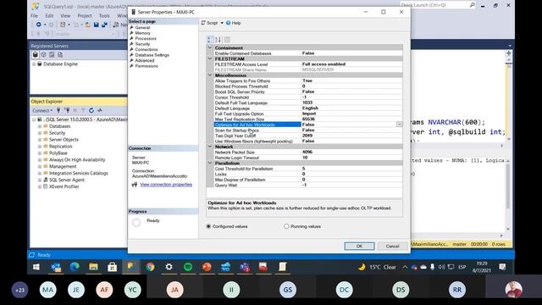Select Network Packet Size row

click(x=308, y=152)
